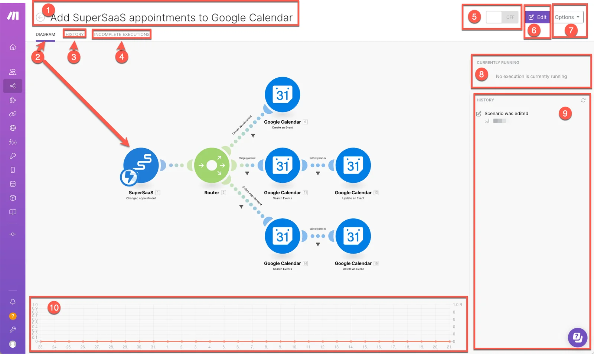Viewport: 594px width, 354px height.
Task: Open Devices using the phone icon
Action: click(13, 170)
